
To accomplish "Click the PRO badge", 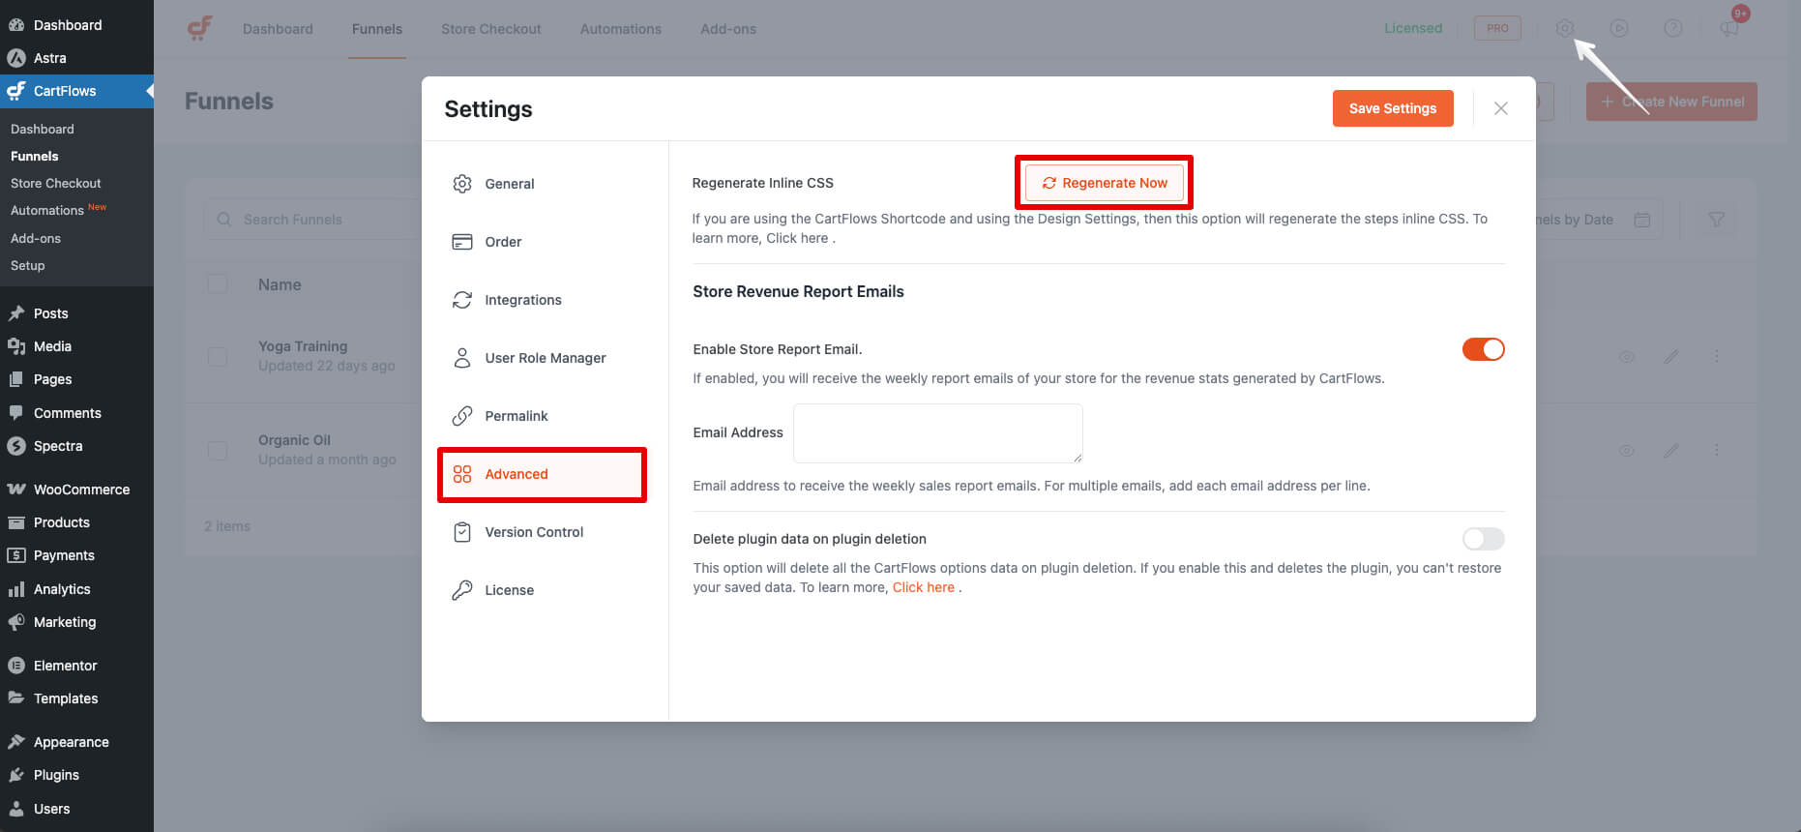I will [x=1497, y=28].
